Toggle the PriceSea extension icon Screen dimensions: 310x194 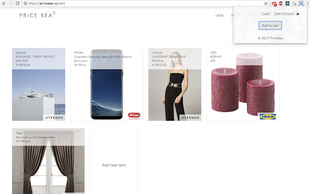click(301, 3)
